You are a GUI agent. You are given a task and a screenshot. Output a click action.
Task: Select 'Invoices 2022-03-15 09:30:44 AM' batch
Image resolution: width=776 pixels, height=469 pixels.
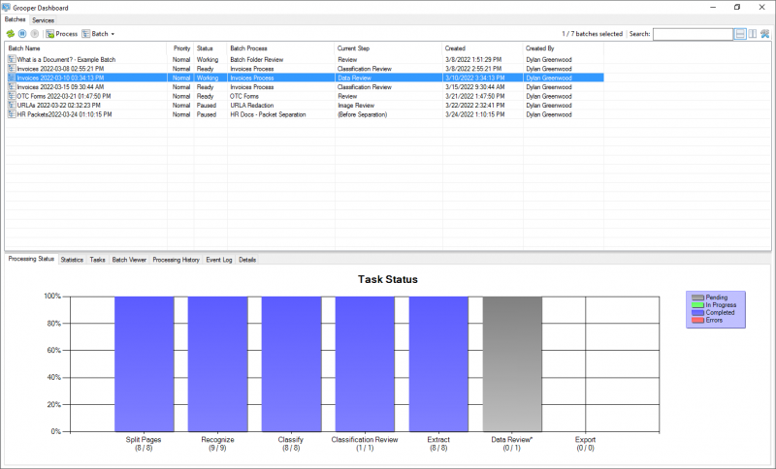point(60,87)
